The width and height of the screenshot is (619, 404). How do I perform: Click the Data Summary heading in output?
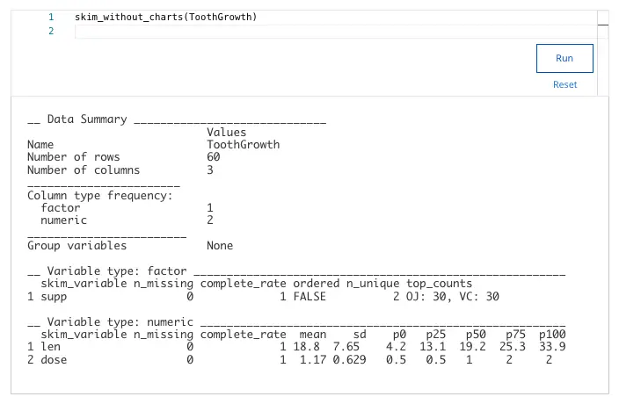pos(87,119)
